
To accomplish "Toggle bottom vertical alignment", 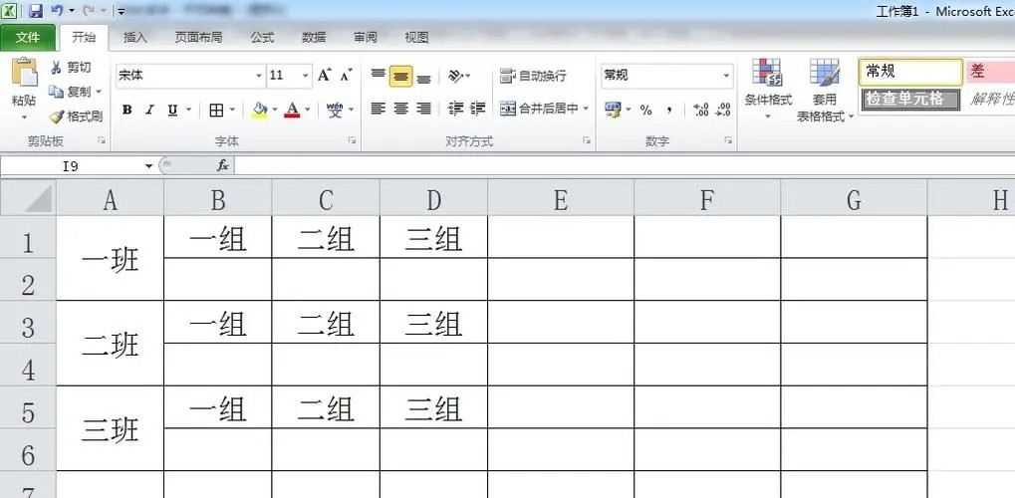I will point(423,78).
